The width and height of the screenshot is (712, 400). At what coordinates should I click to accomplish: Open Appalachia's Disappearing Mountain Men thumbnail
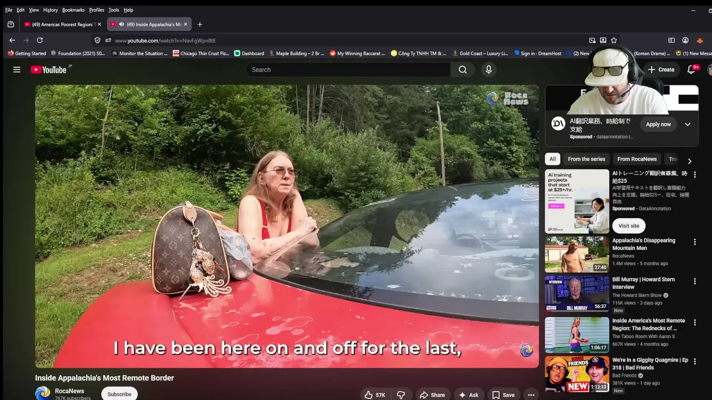click(577, 254)
